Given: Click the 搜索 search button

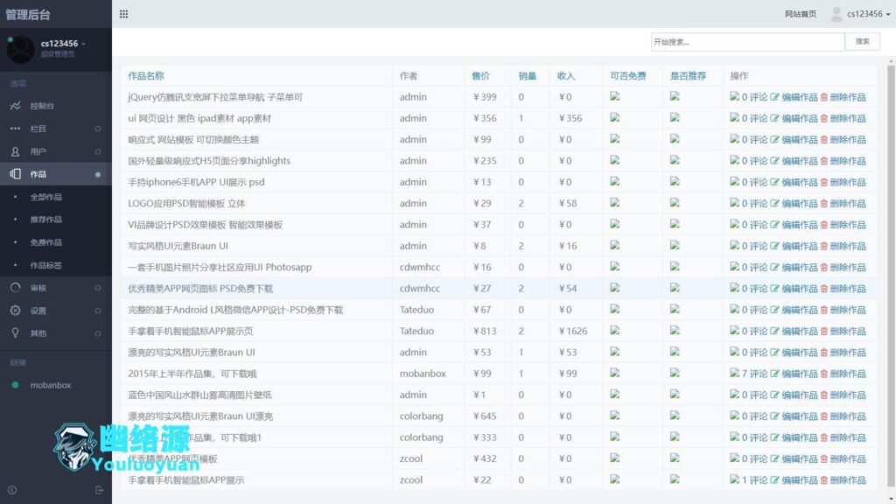Looking at the screenshot, I should [862, 42].
